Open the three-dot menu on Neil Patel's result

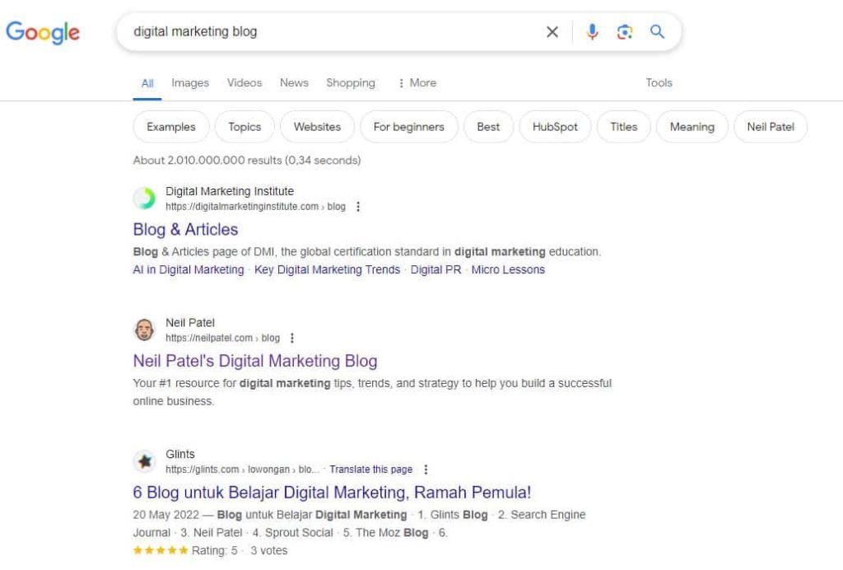[x=292, y=338]
